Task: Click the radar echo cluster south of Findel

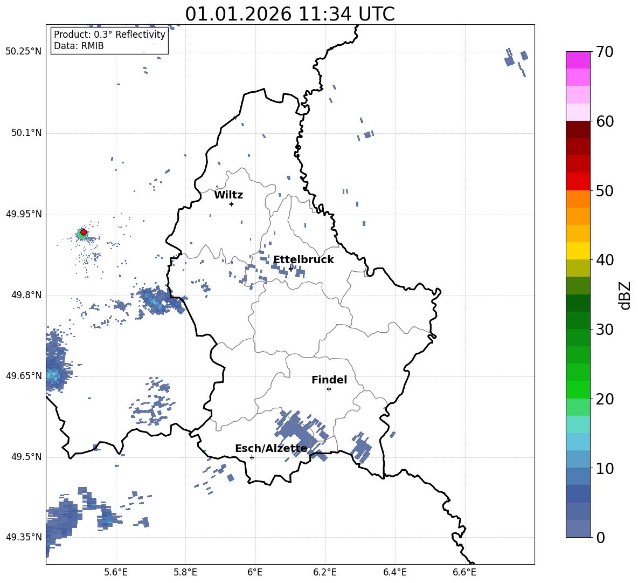Action: coord(302,436)
